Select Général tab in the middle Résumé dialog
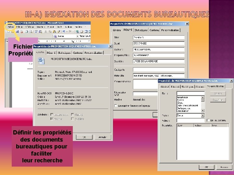Screen dimensions: 234x175 coord(117,30)
